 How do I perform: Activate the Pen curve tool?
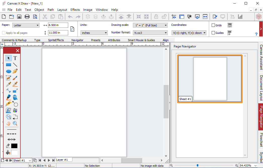(15, 71)
